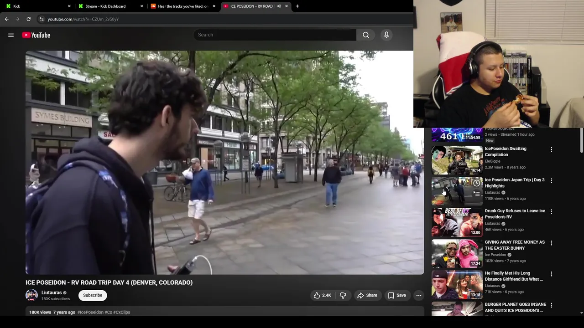Open the 11:54:58 streamed video thumbnail

[457, 135]
